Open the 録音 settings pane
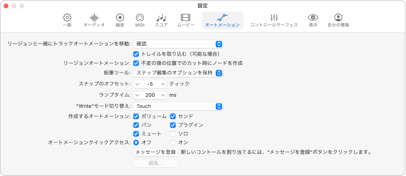Image resolution: width=406 pixels, height=176 pixels. click(x=120, y=20)
